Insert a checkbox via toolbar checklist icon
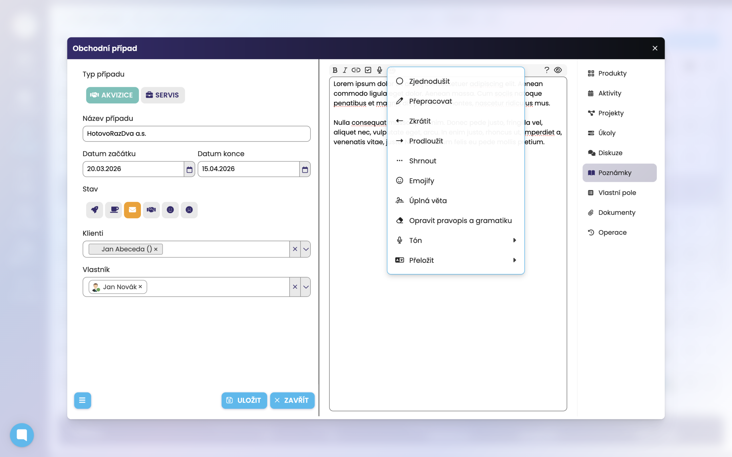The image size is (732, 457). [368, 70]
